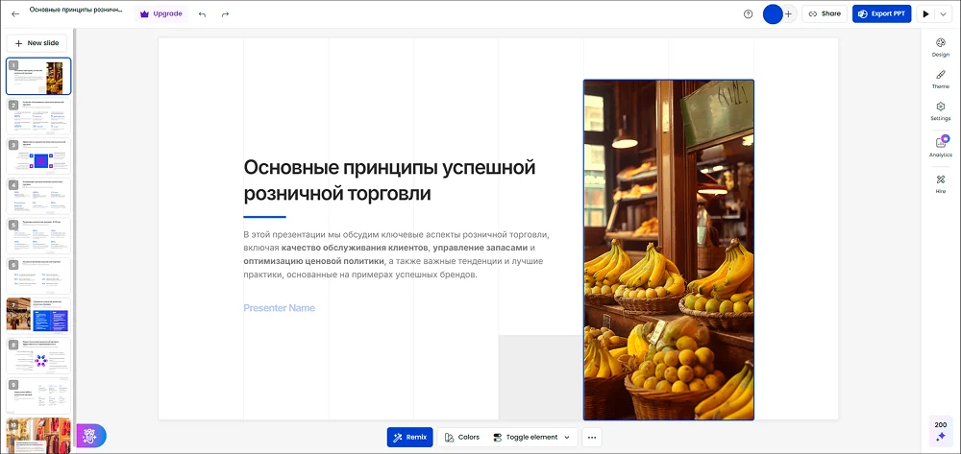Viewport: 961px width, 454px height.
Task: Open the help question mark icon
Action: tap(748, 14)
